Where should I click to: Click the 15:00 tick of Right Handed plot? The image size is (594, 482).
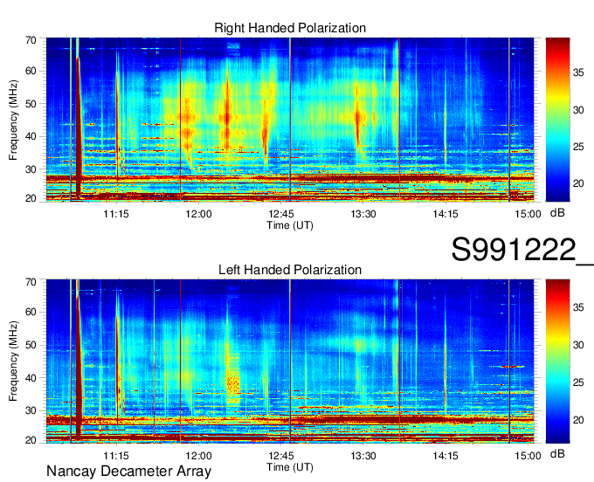click(528, 214)
